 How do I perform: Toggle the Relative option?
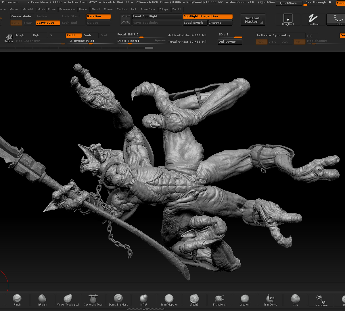[99, 16]
